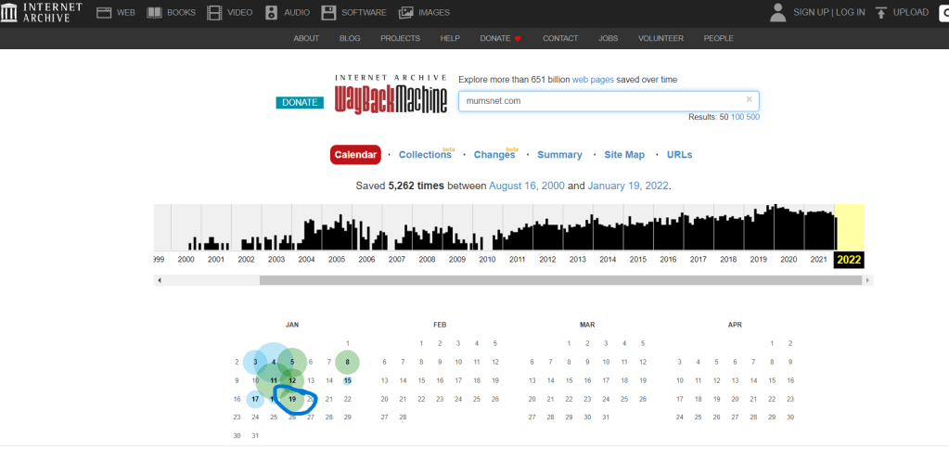Click the Wayback Machine logo
The image size is (949, 449).
pyautogui.click(x=391, y=96)
